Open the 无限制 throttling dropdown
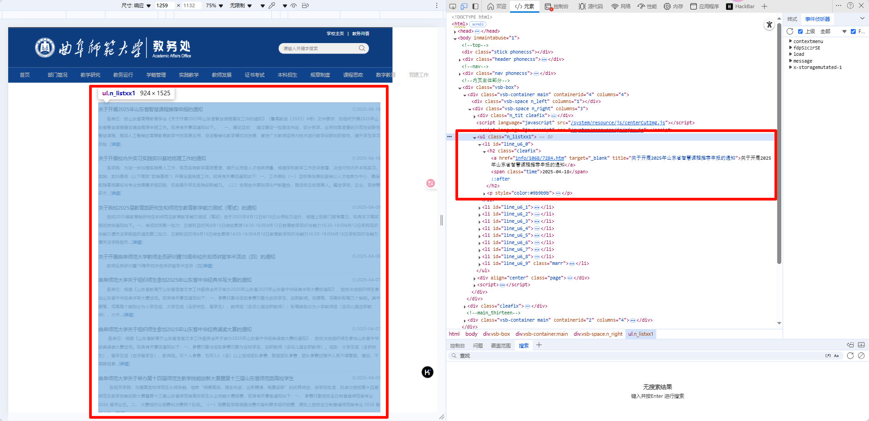 (x=241, y=5)
